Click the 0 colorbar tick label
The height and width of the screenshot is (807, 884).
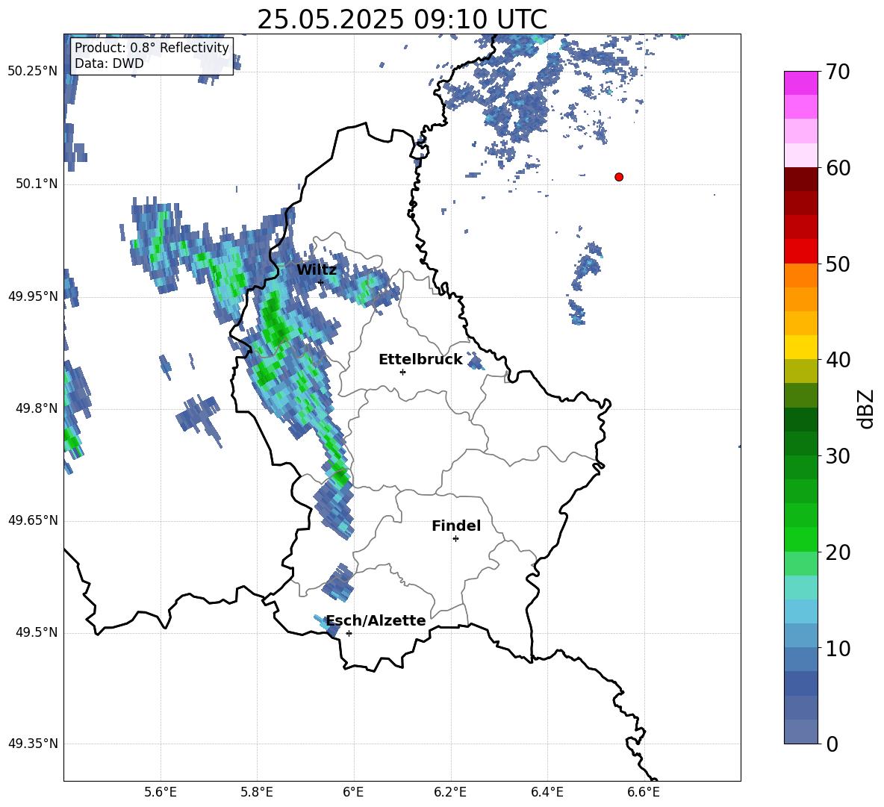(x=832, y=744)
